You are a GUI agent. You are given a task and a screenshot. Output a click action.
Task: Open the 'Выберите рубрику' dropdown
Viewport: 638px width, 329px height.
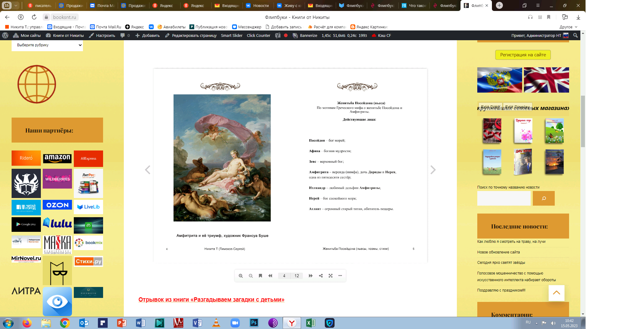(47, 45)
